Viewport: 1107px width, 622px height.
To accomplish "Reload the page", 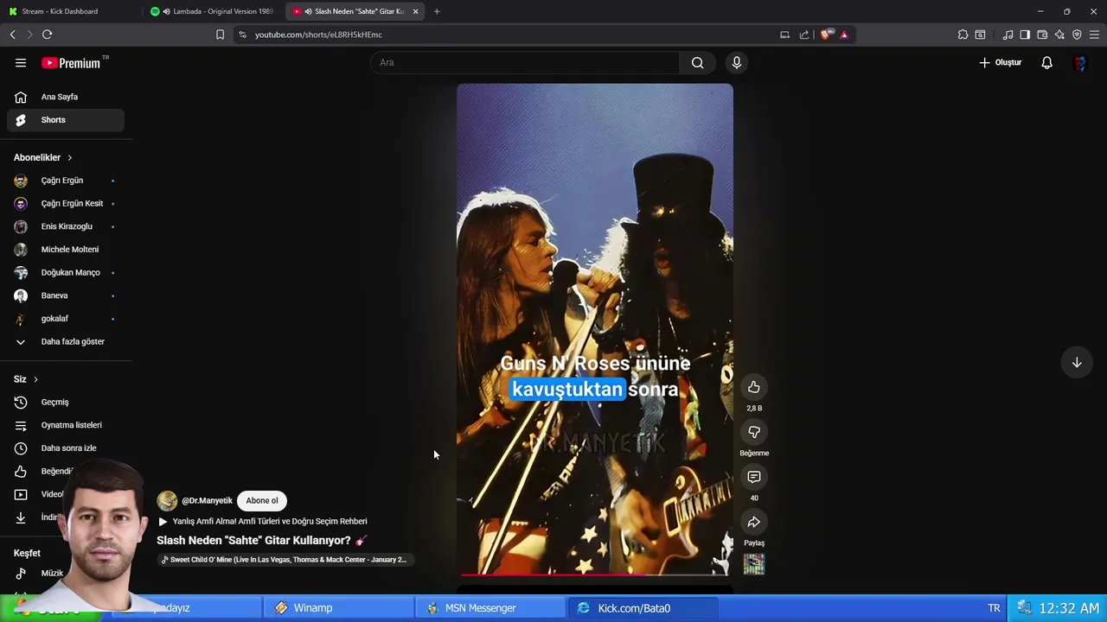I will 47,35.
